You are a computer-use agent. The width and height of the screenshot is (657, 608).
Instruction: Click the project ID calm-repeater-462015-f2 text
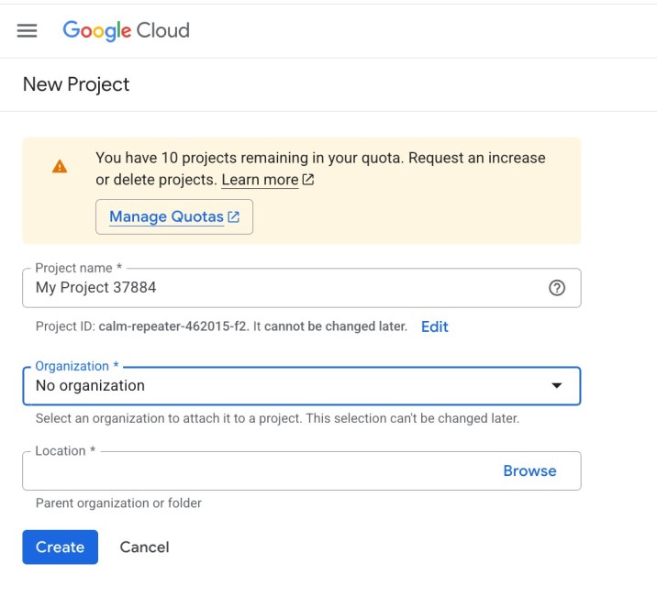pos(173,326)
